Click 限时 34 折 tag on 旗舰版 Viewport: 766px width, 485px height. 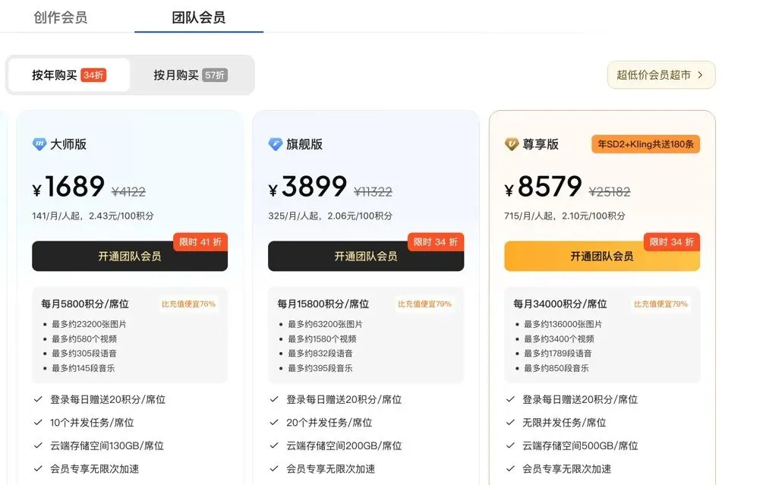(x=437, y=242)
